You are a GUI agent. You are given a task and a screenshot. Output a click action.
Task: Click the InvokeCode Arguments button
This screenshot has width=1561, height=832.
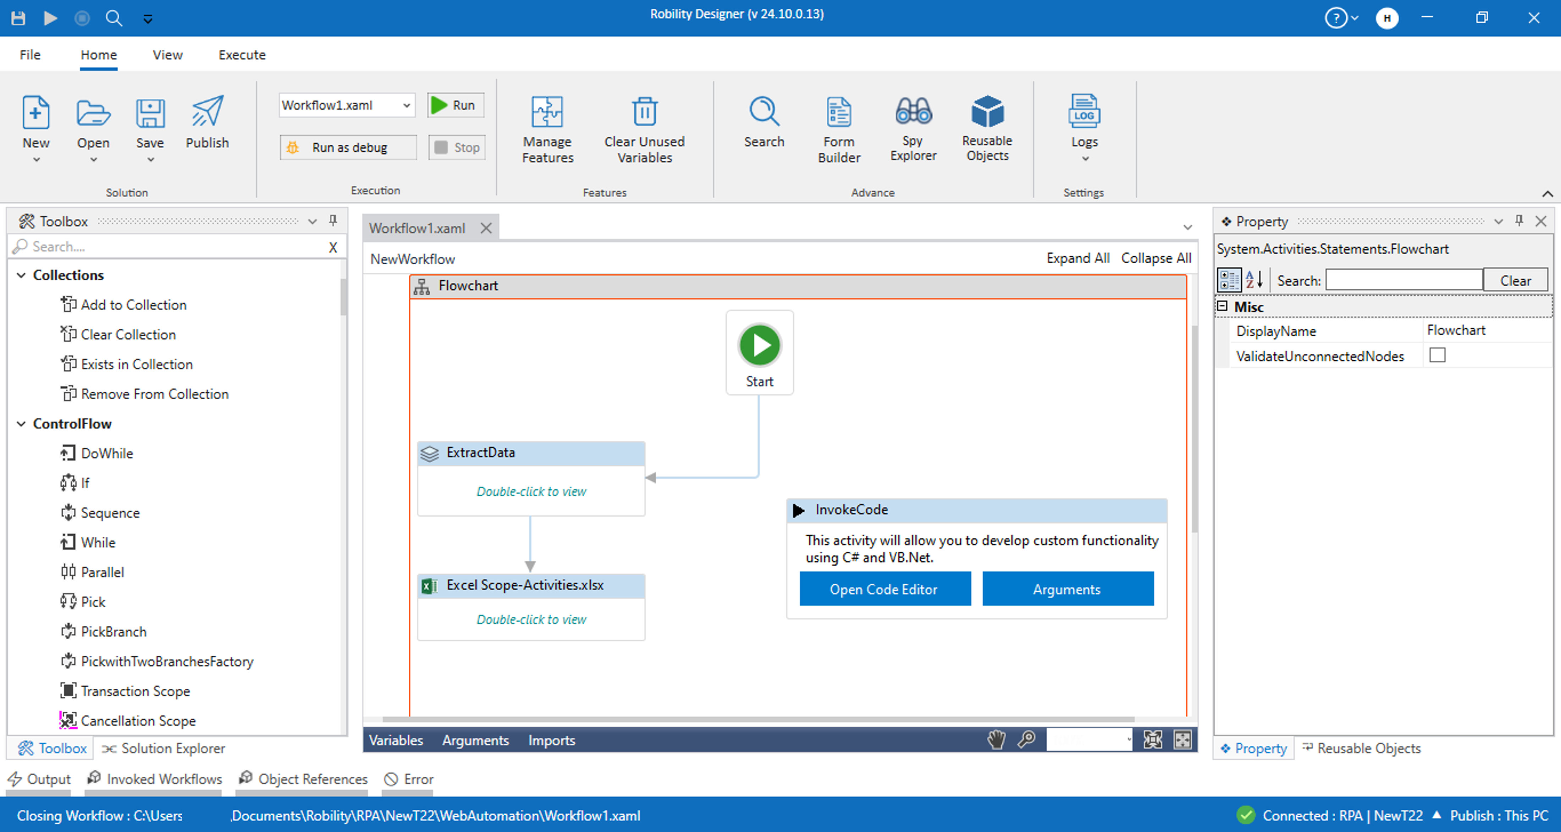(1068, 589)
